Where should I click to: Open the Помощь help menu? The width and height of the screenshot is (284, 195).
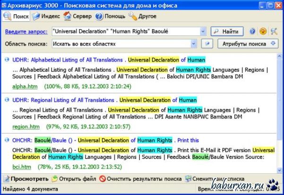click(109, 16)
